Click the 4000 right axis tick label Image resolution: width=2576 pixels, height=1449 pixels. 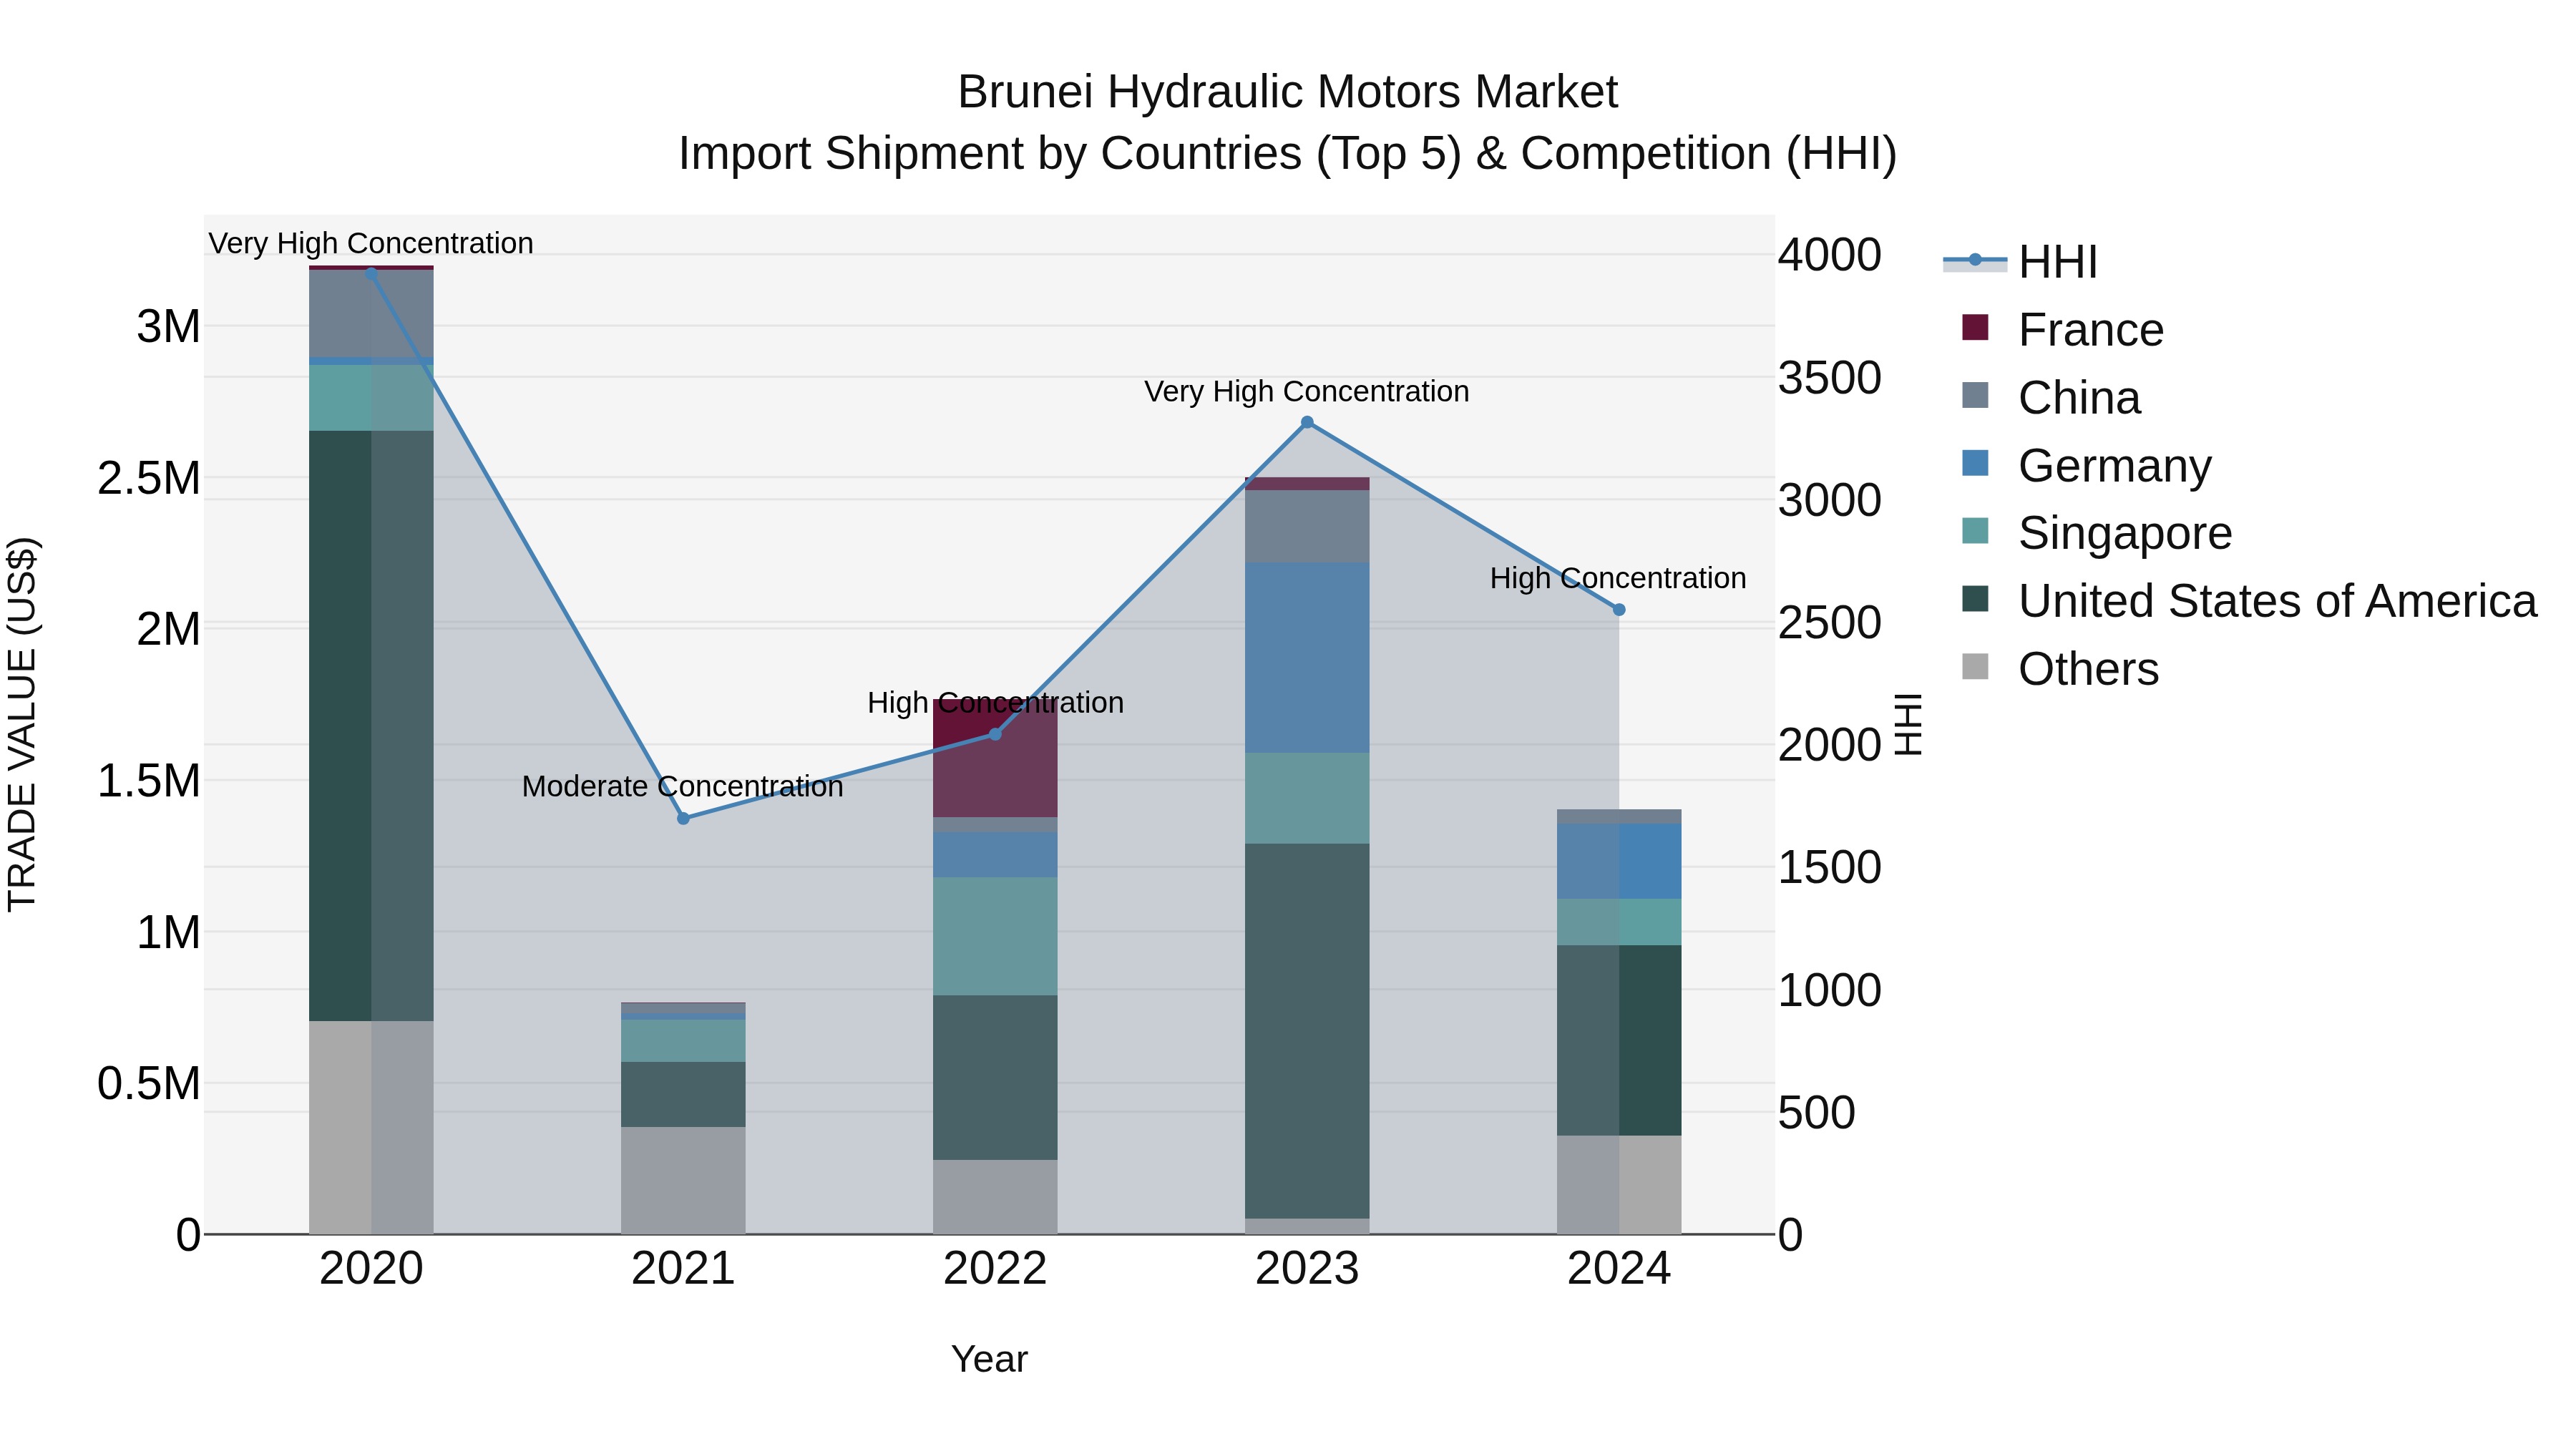click(x=1829, y=254)
